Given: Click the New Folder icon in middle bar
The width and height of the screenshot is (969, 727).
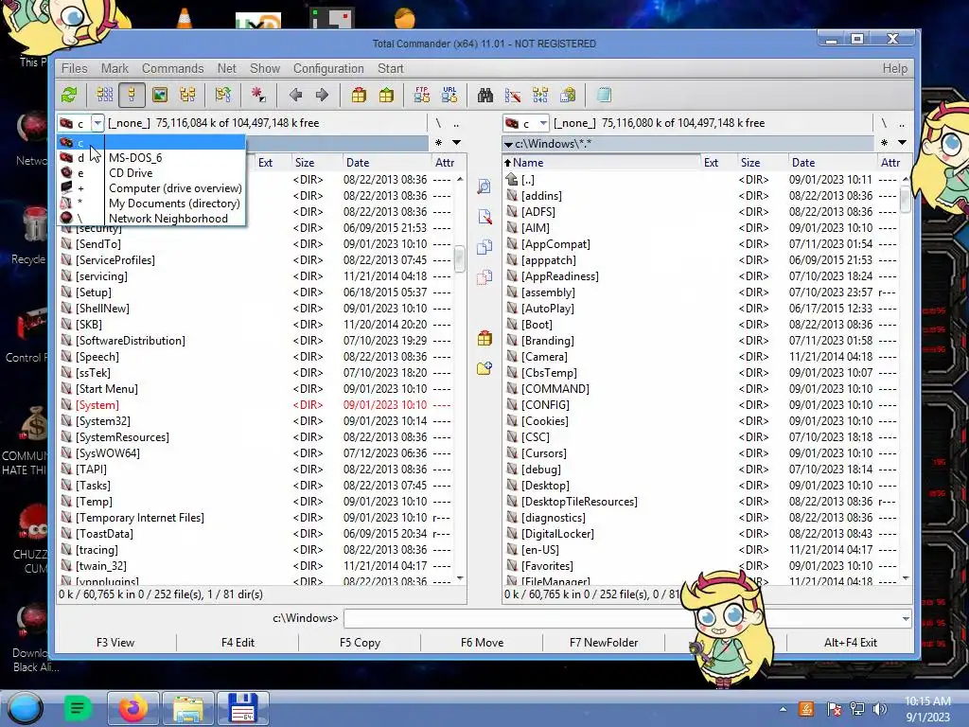Looking at the screenshot, I should pos(484,368).
